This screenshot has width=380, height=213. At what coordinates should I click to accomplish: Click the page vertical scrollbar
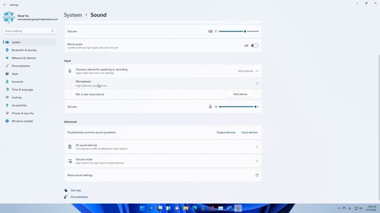[379, 127]
